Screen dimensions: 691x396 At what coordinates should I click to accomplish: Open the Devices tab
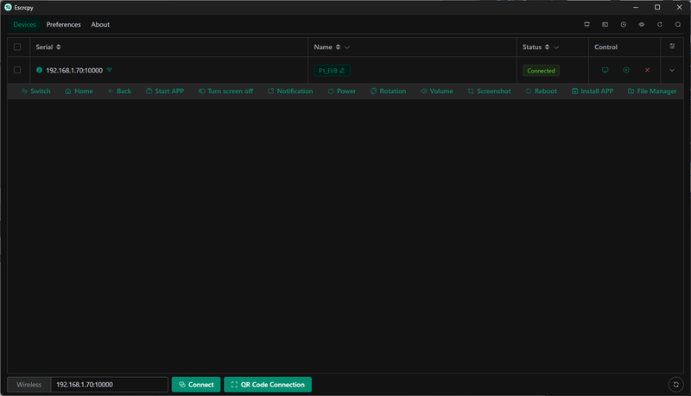[x=25, y=25]
